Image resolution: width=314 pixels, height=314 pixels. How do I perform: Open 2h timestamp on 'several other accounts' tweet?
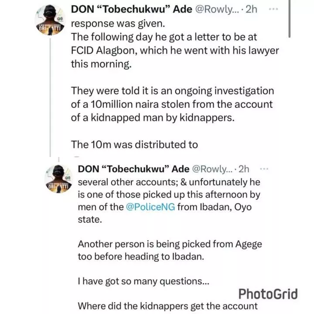(x=244, y=169)
